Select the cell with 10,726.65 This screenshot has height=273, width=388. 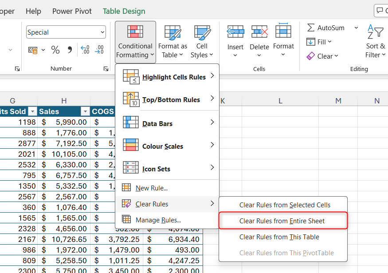pyautogui.click(x=64, y=239)
